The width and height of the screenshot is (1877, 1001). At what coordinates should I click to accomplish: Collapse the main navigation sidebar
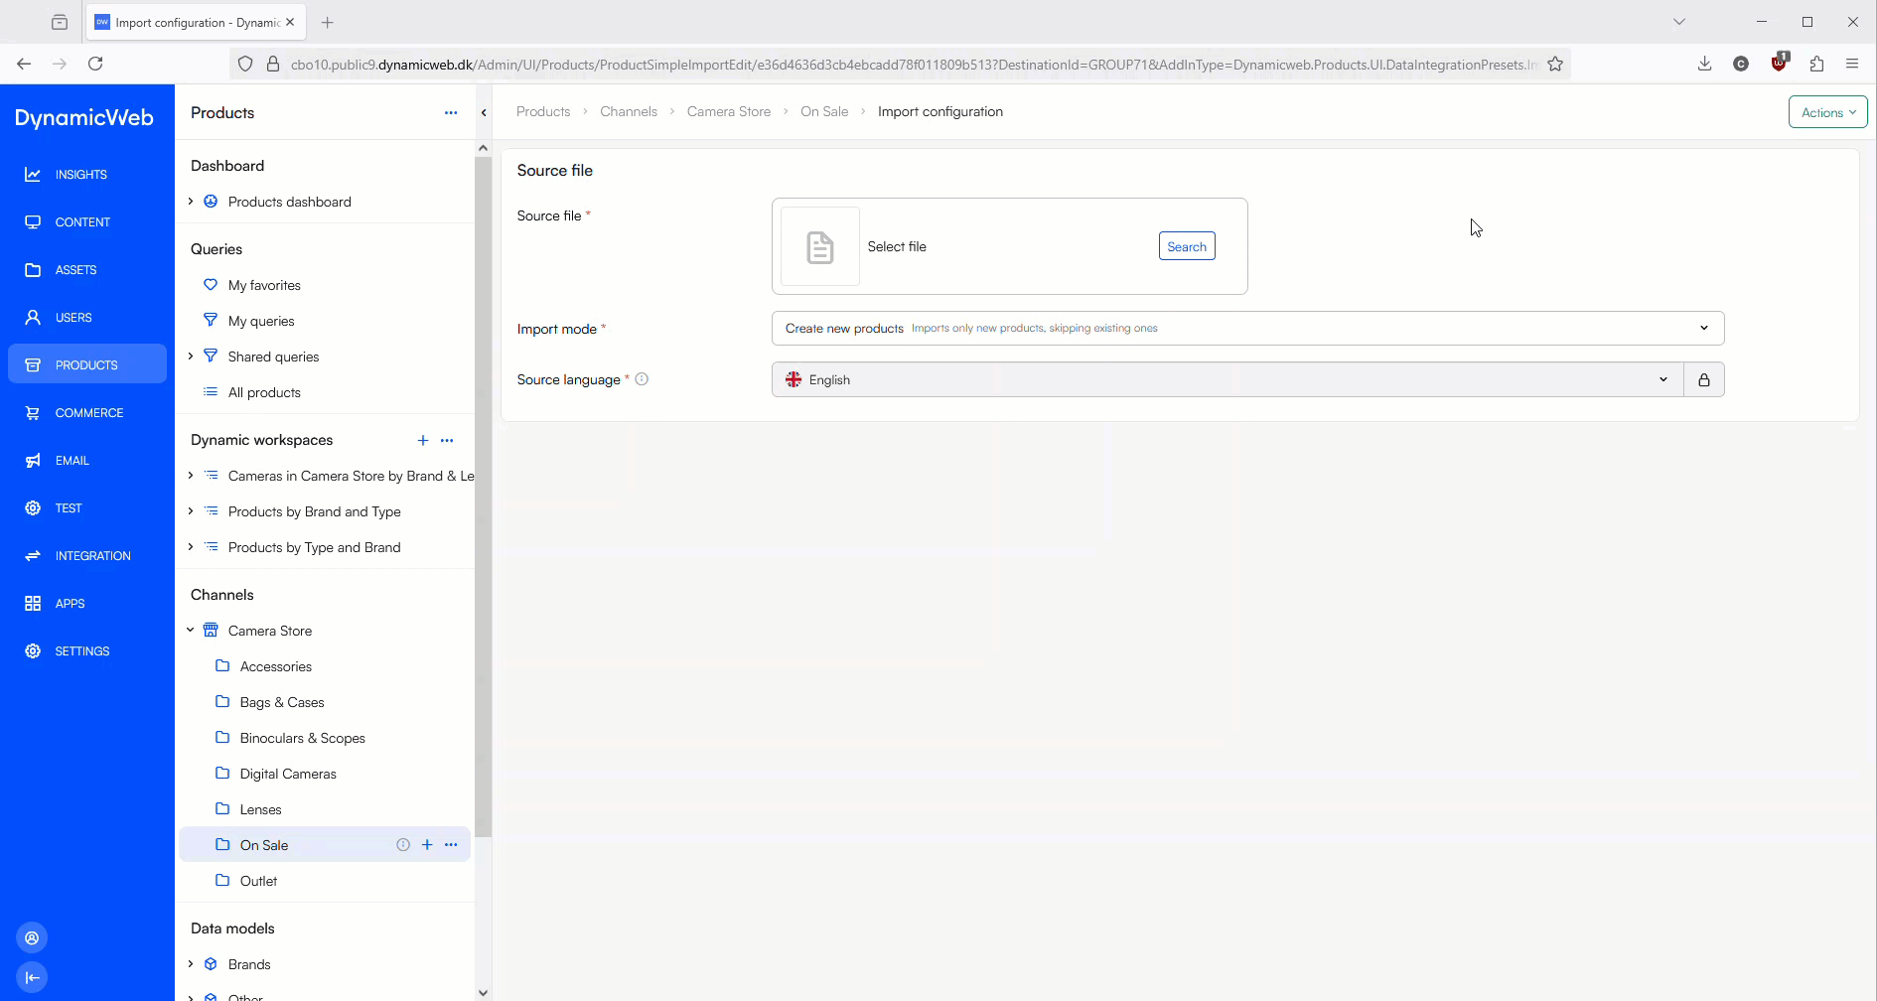pyautogui.click(x=32, y=977)
